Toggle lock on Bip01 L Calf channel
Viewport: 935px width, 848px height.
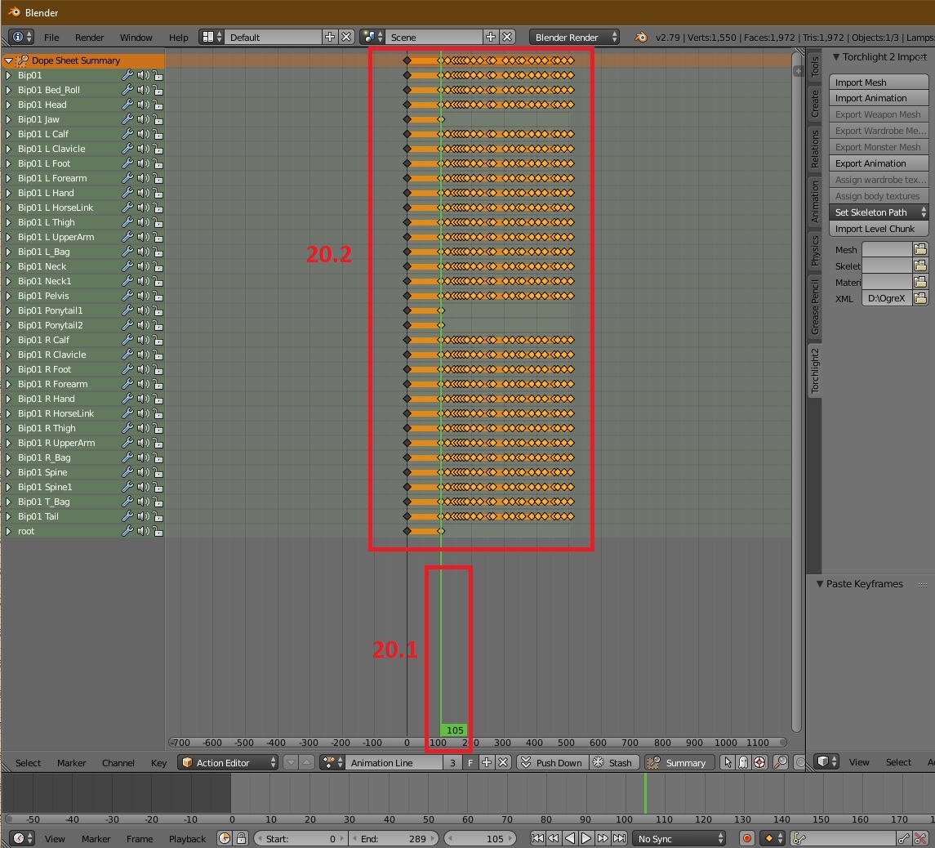tap(158, 134)
